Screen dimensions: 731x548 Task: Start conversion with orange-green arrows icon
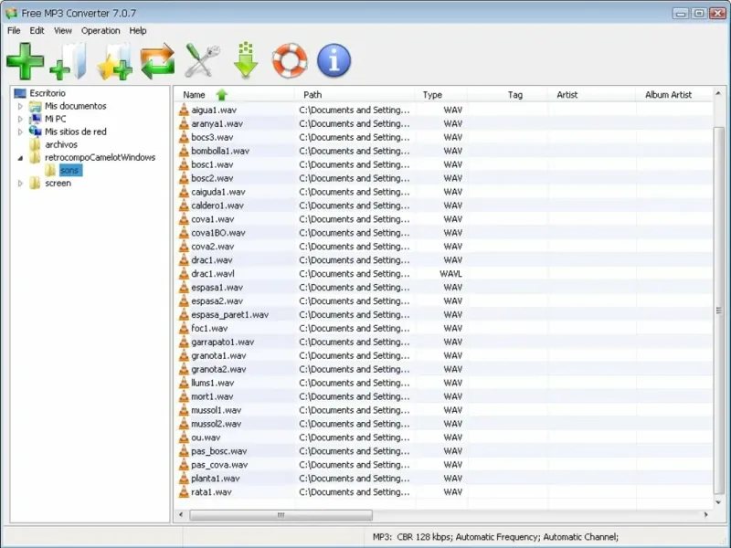click(x=157, y=61)
